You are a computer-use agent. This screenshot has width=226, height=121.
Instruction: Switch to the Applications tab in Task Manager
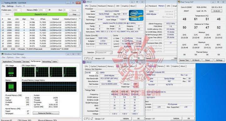[x=7, y=62]
